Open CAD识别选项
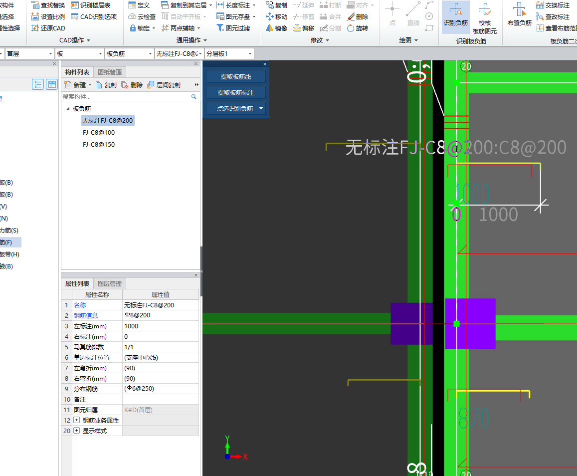 coord(94,16)
